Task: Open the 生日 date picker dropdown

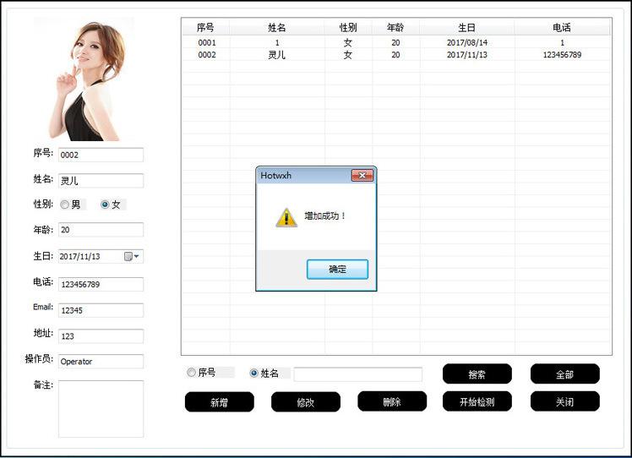Action: pyautogui.click(x=132, y=256)
